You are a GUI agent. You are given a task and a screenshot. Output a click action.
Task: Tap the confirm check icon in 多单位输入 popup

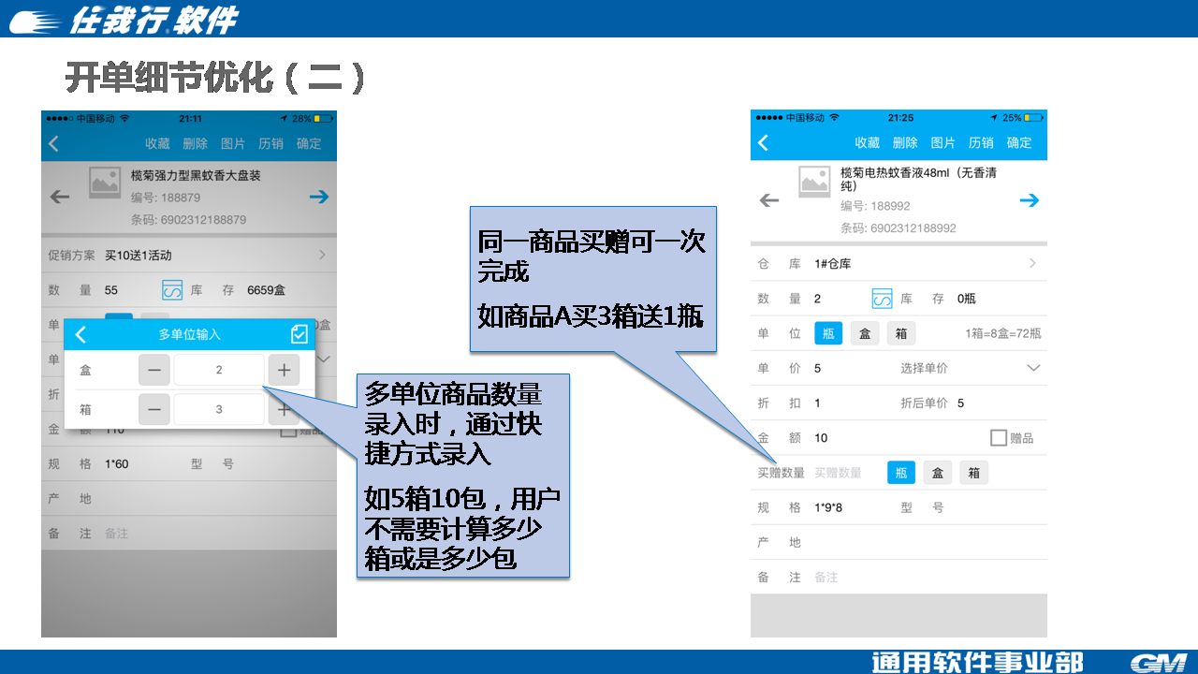[x=299, y=334]
